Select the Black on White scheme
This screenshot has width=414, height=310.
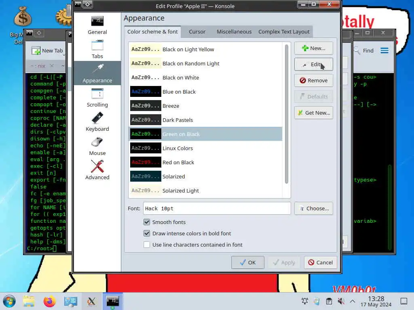205,77
